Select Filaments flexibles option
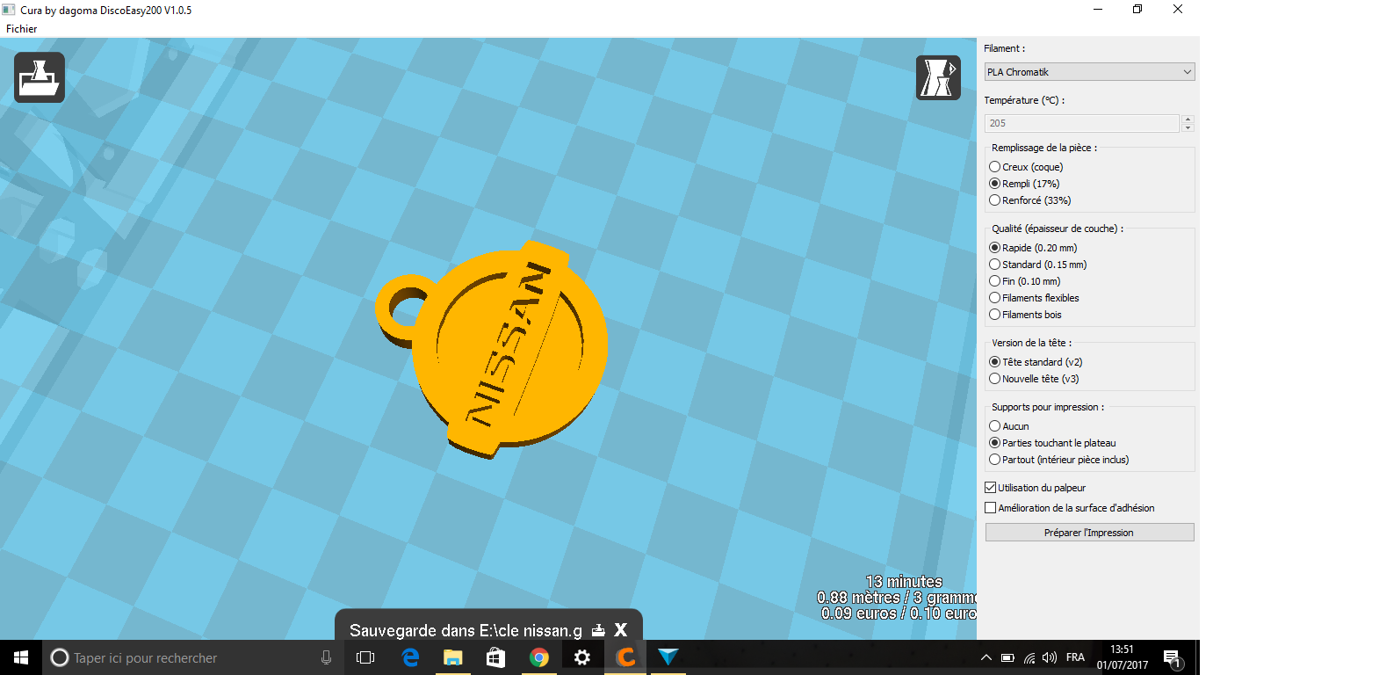 [1034, 298]
